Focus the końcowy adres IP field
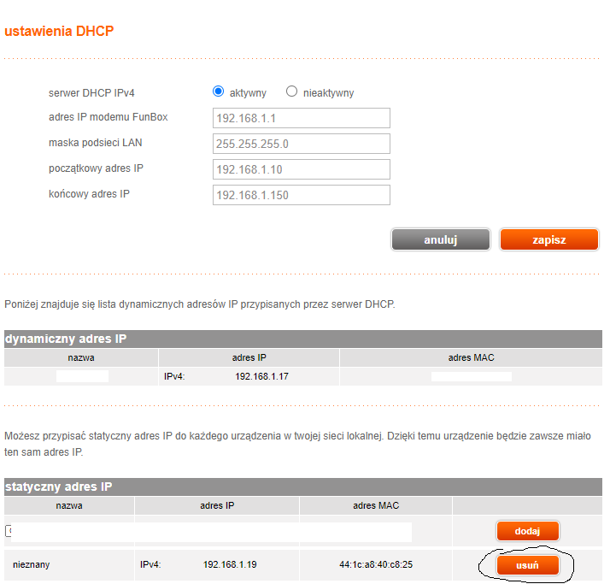The image size is (610, 584). [301, 195]
